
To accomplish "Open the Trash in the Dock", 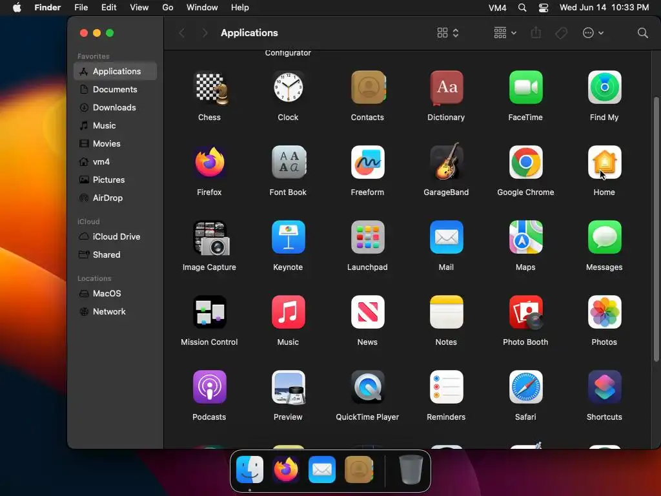I will [411, 470].
